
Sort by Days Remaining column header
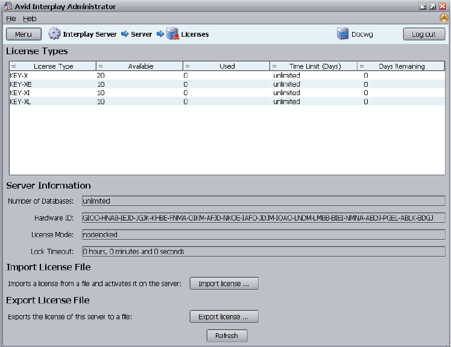click(401, 66)
